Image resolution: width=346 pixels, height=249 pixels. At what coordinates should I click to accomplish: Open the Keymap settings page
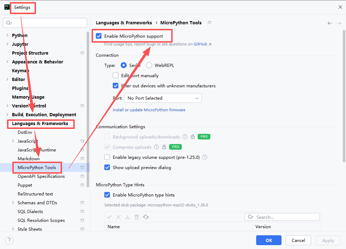(x=20, y=70)
